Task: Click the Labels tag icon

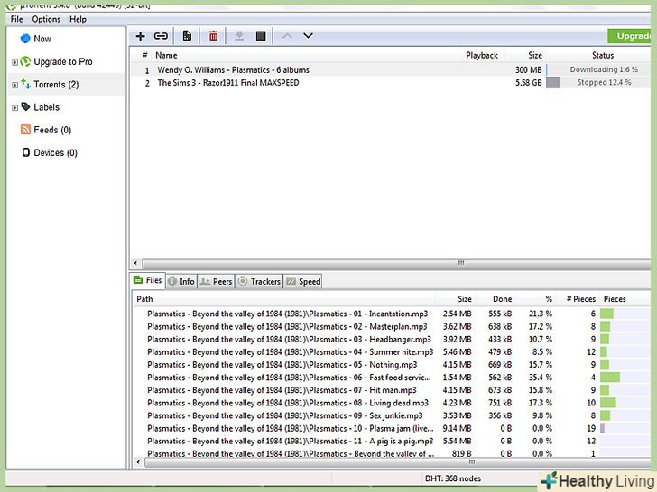Action: click(x=25, y=106)
